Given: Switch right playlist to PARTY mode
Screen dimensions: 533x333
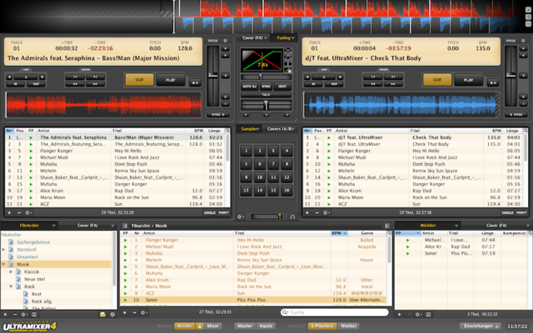Looking at the screenshot, I should click(521, 213).
